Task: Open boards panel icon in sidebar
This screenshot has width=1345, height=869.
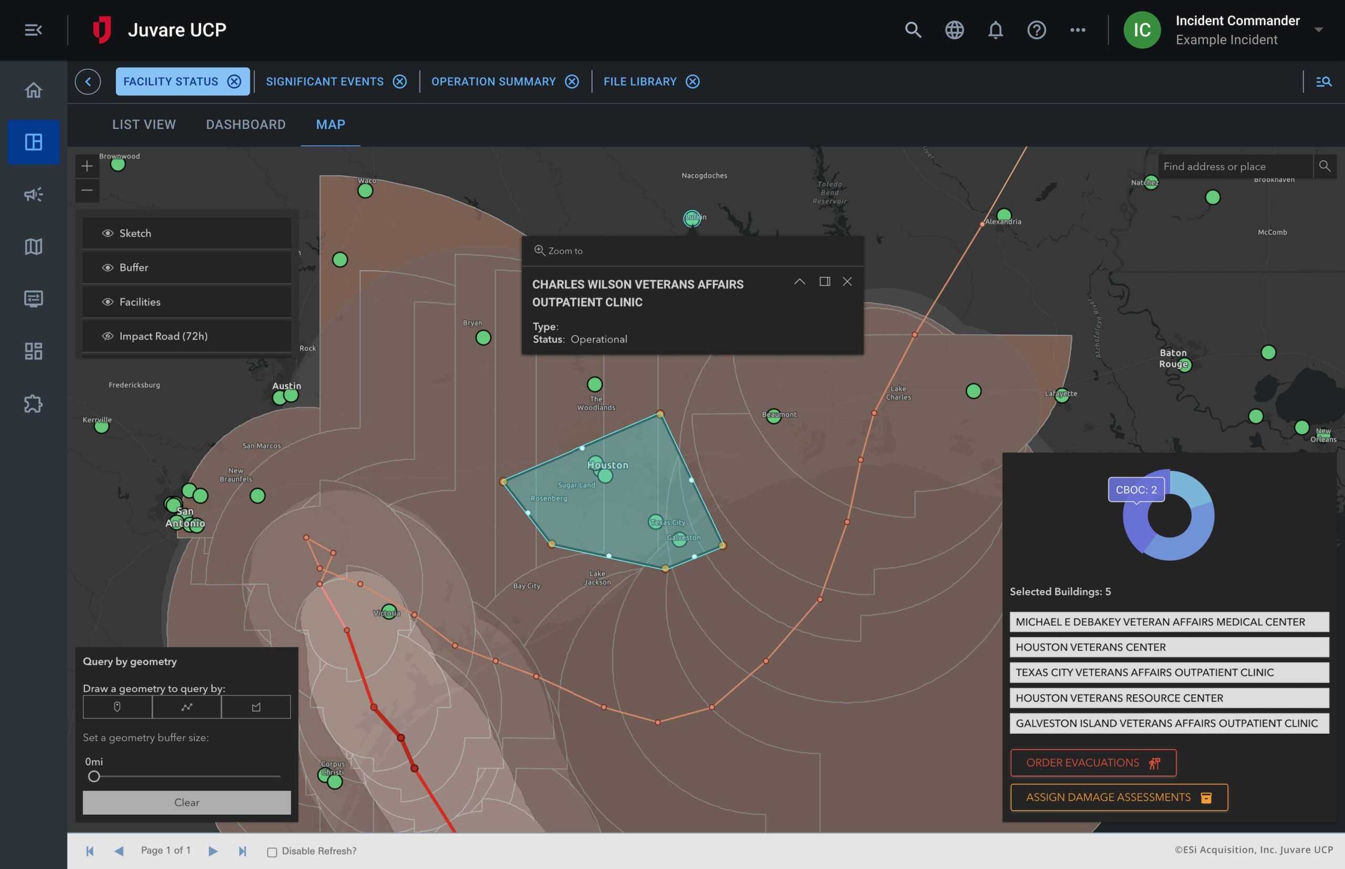Action: point(33,142)
